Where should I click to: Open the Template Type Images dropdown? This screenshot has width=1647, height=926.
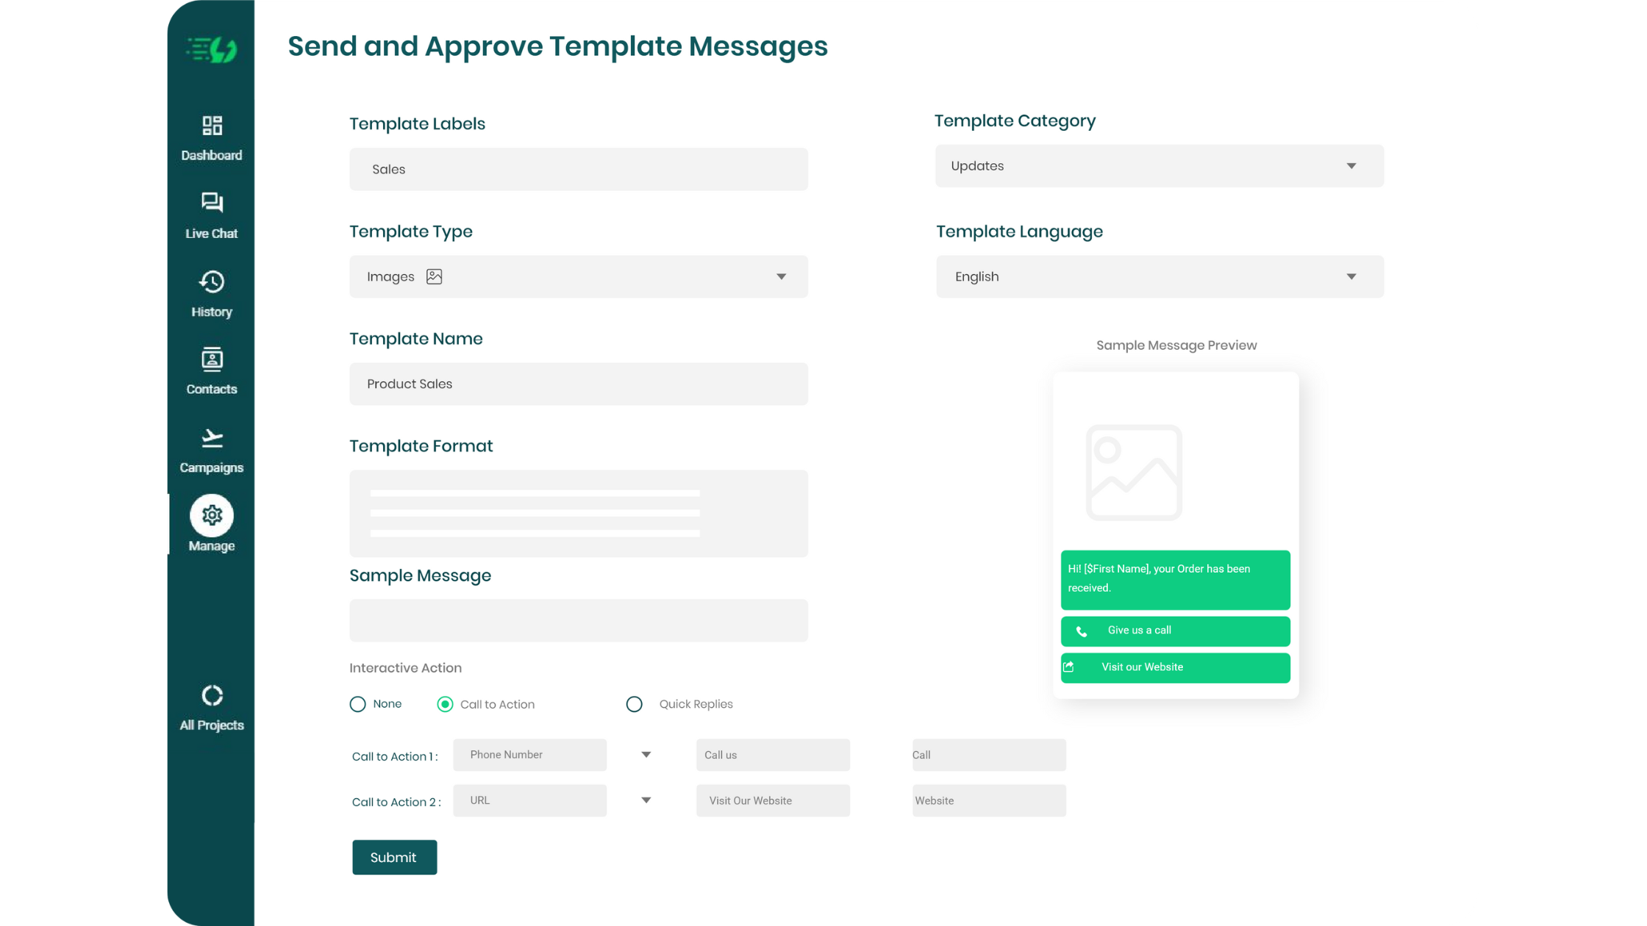point(578,277)
